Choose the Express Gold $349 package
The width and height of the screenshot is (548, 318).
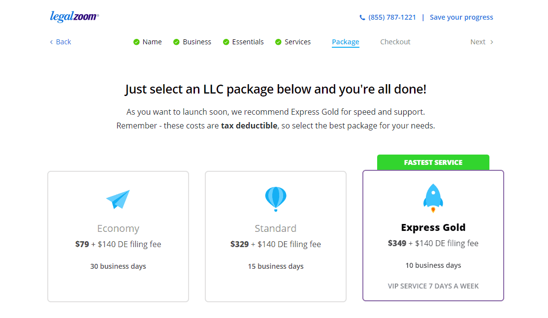click(x=433, y=235)
